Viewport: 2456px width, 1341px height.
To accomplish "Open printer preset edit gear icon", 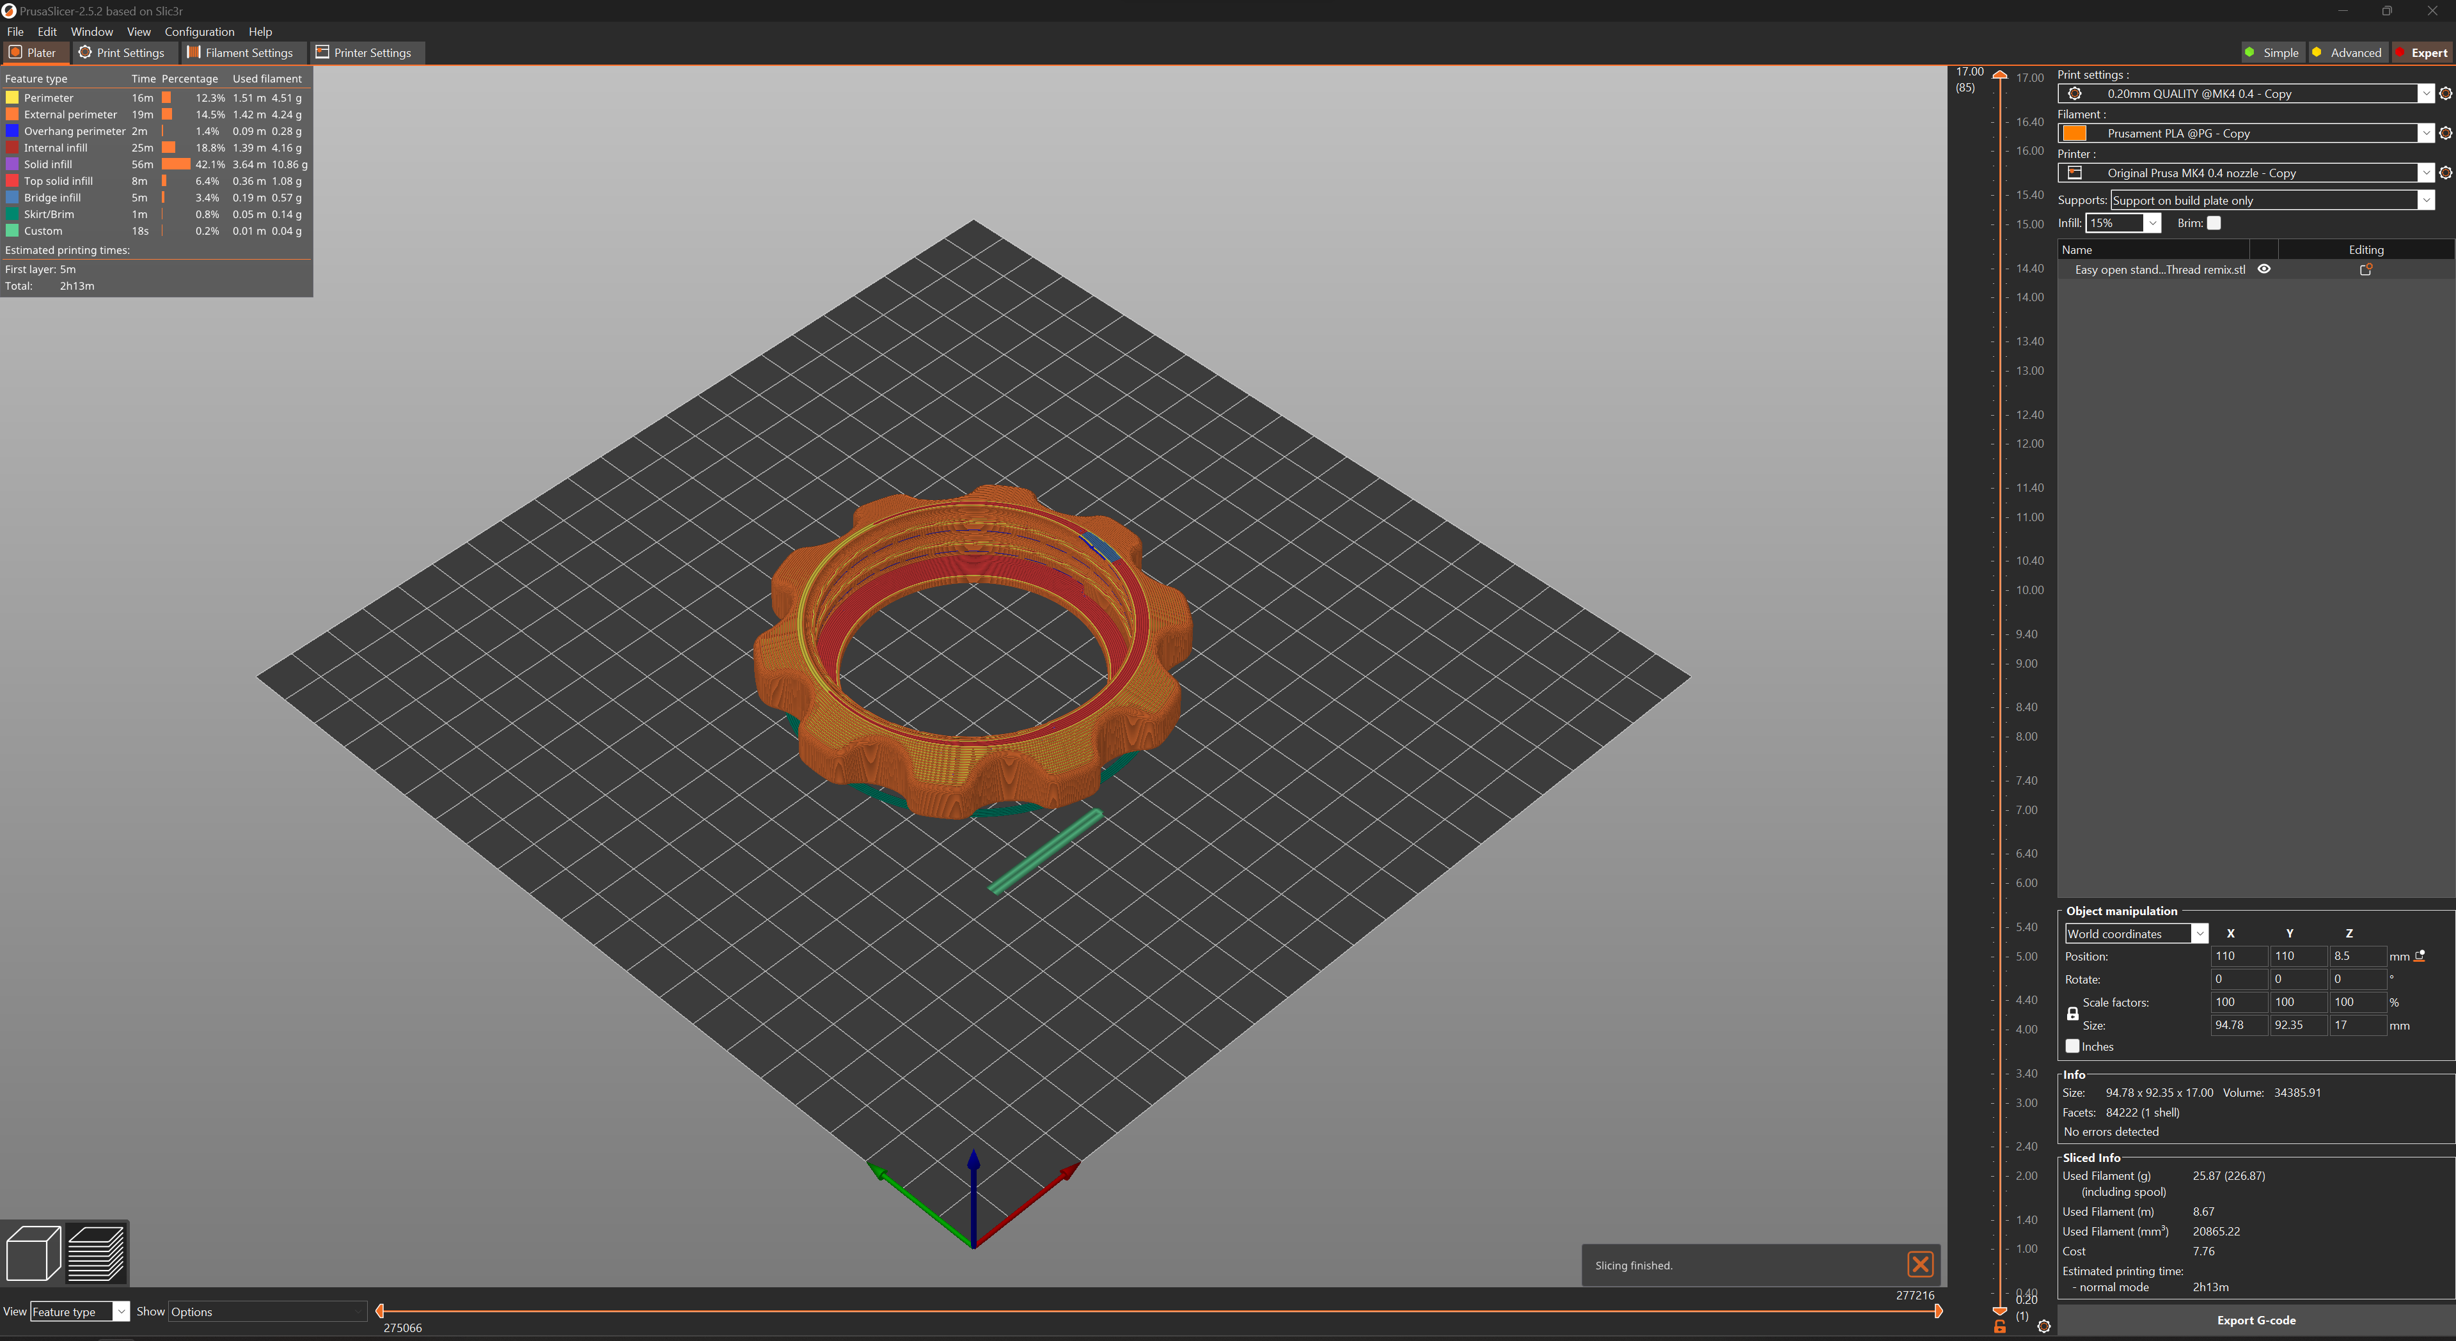I will (2446, 173).
